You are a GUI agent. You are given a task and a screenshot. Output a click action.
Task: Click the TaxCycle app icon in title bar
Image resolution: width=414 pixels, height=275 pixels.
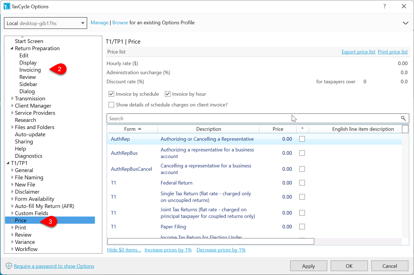7,6
